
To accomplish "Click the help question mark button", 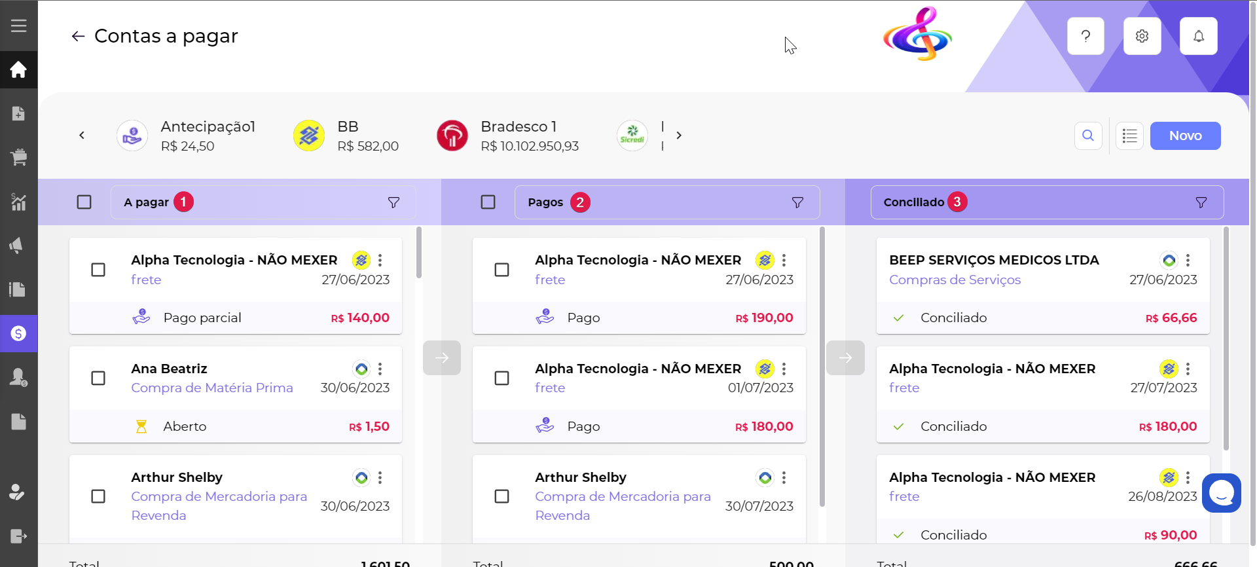I will (x=1085, y=36).
